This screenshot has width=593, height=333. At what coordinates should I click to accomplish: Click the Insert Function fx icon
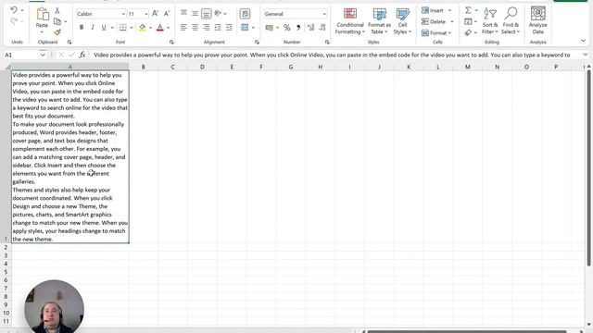point(82,55)
